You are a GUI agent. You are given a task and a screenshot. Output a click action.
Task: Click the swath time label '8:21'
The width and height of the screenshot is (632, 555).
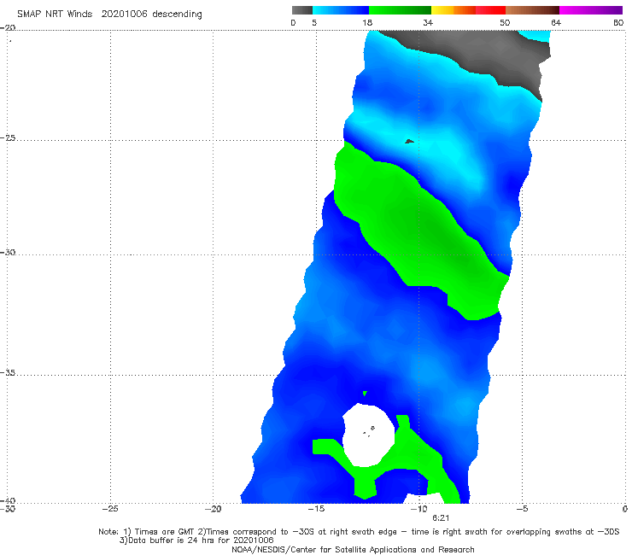(x=441, y=518)
